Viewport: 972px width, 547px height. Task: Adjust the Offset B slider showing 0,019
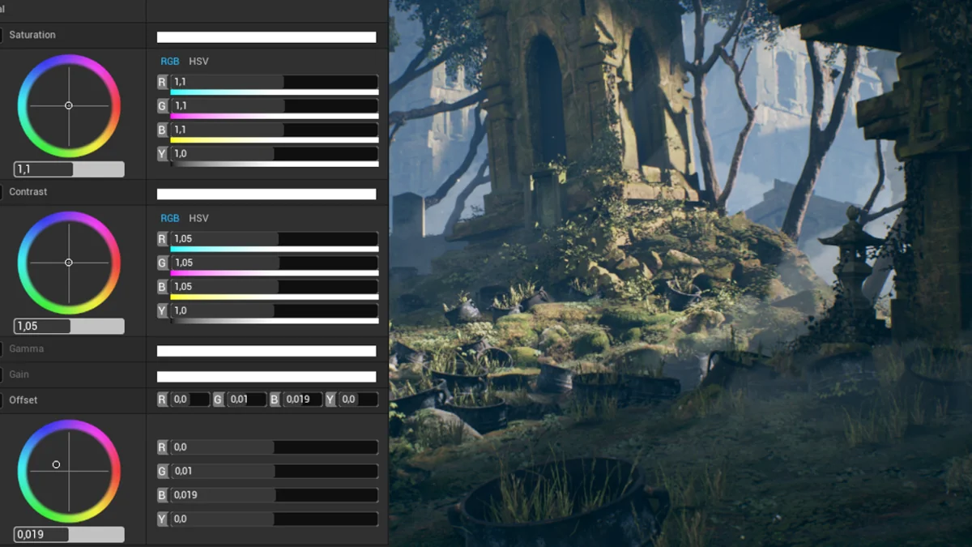coord(274,495)
